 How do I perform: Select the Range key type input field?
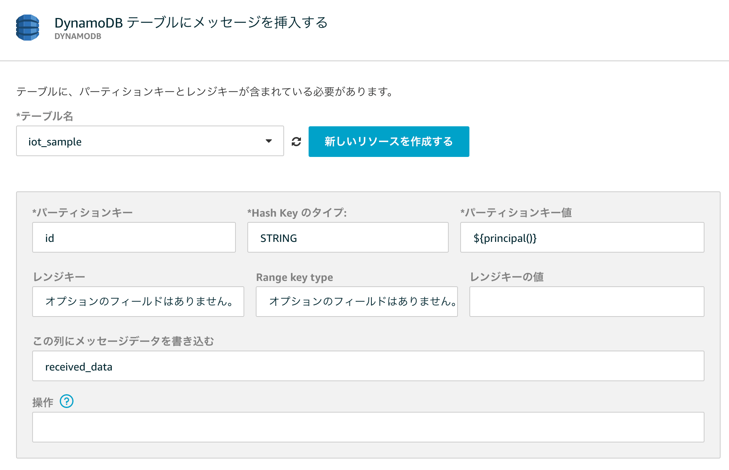click(x=356, y=302)
